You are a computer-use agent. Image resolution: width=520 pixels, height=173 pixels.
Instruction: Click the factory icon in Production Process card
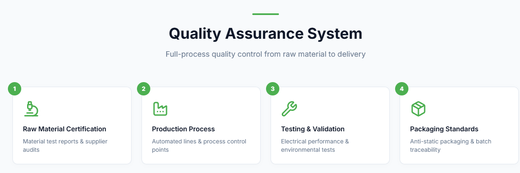pos(160,109)
